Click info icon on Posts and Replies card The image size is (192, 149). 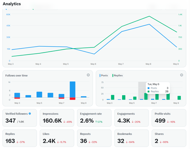[181, 75]
